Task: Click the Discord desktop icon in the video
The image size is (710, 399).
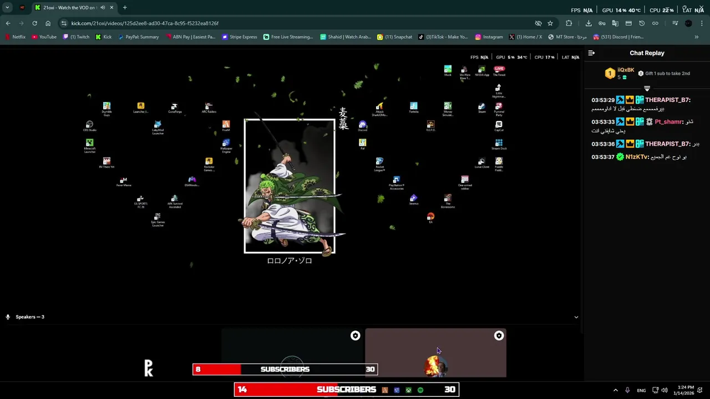Action: tap(362, 126)
